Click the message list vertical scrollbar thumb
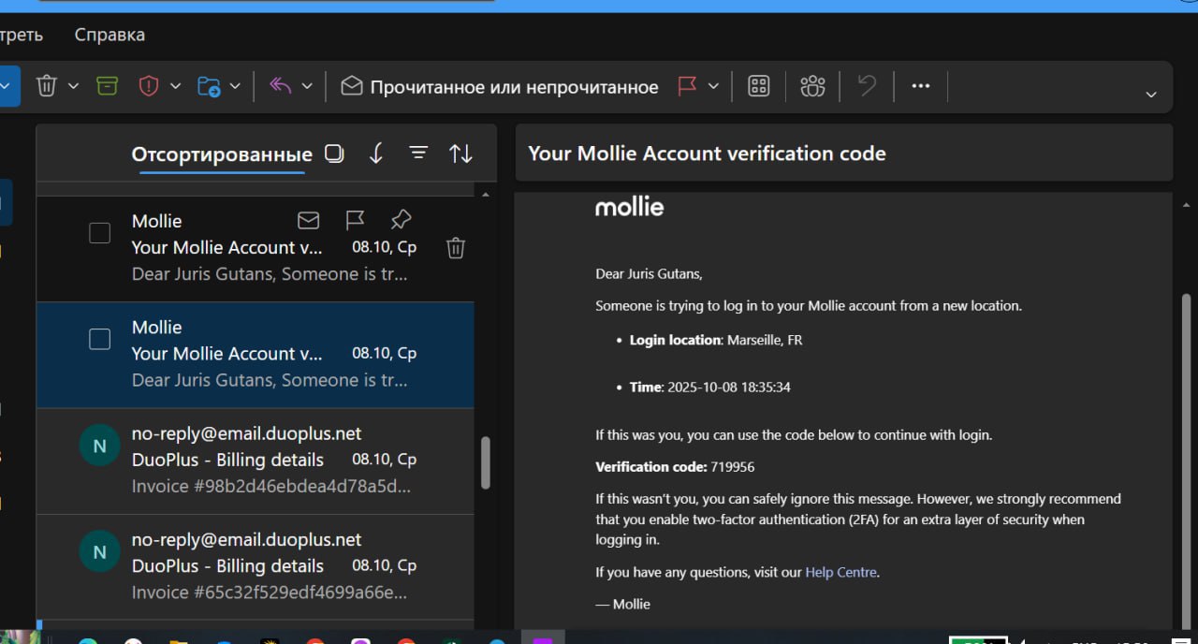This screenshot has width=1198, height=644. click(486, 463)
